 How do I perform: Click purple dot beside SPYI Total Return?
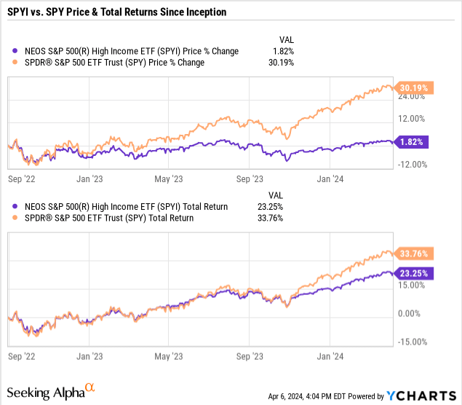[15, 206]
